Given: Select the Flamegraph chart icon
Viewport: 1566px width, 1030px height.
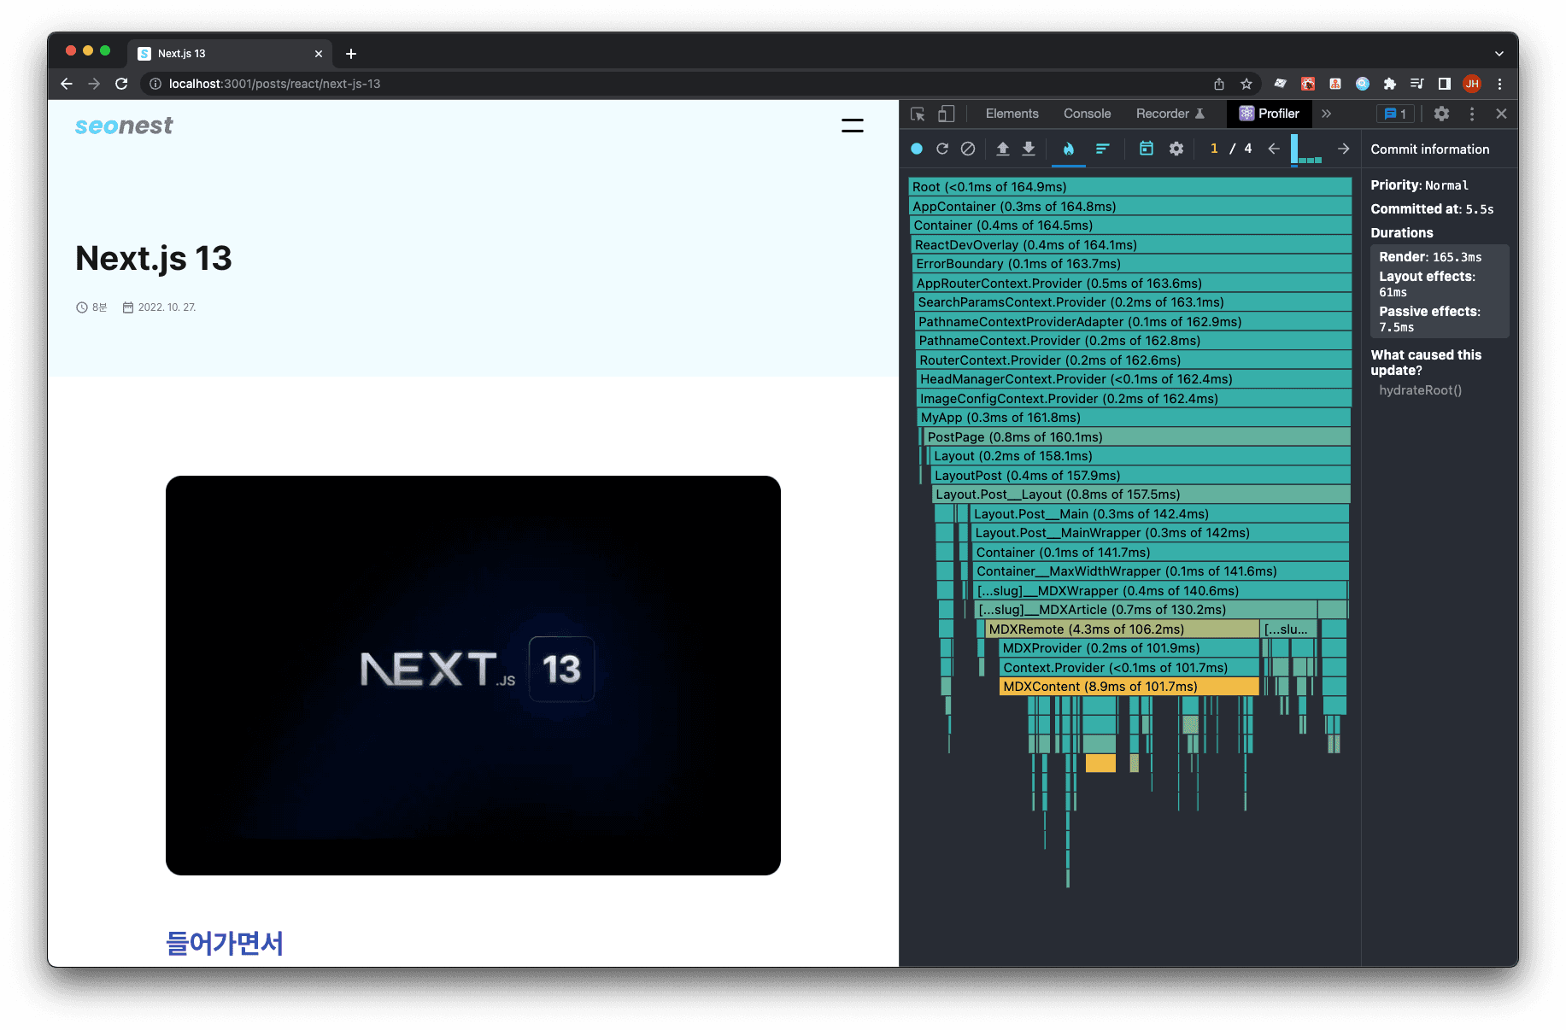Looking at the screenshot, I should click(x=1069, y=149).
